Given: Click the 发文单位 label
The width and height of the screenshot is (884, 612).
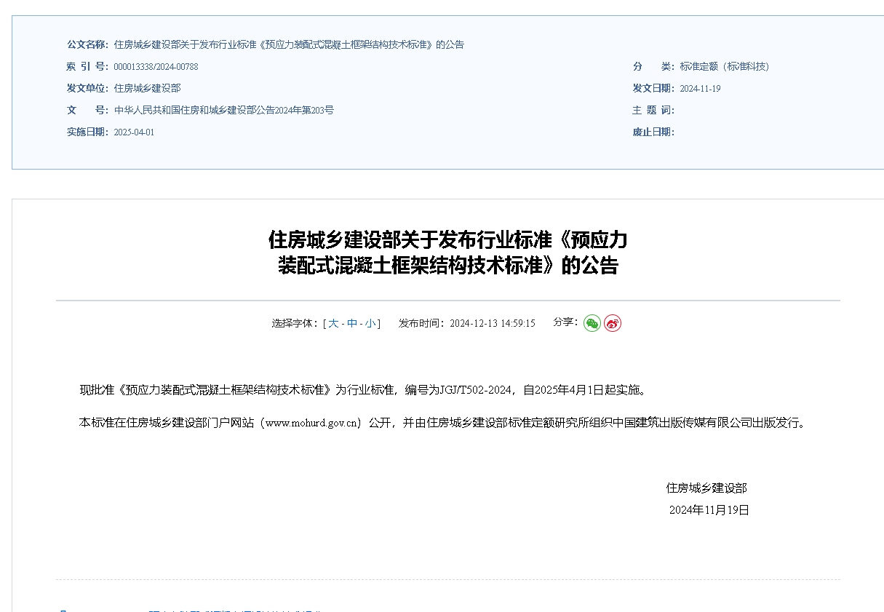Looking at the screenshot, I should 87,88.
